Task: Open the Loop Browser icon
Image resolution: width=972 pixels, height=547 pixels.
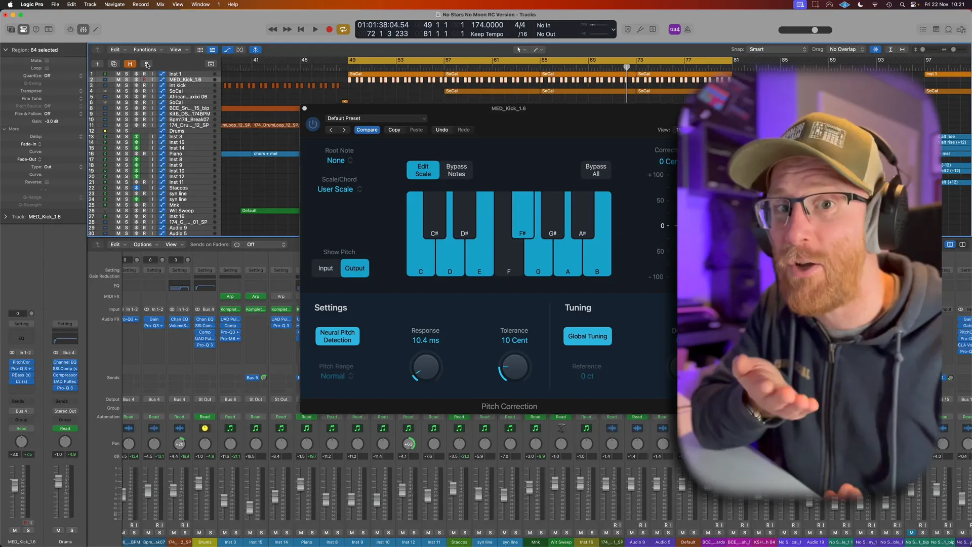Action: [x=948, y=29]
